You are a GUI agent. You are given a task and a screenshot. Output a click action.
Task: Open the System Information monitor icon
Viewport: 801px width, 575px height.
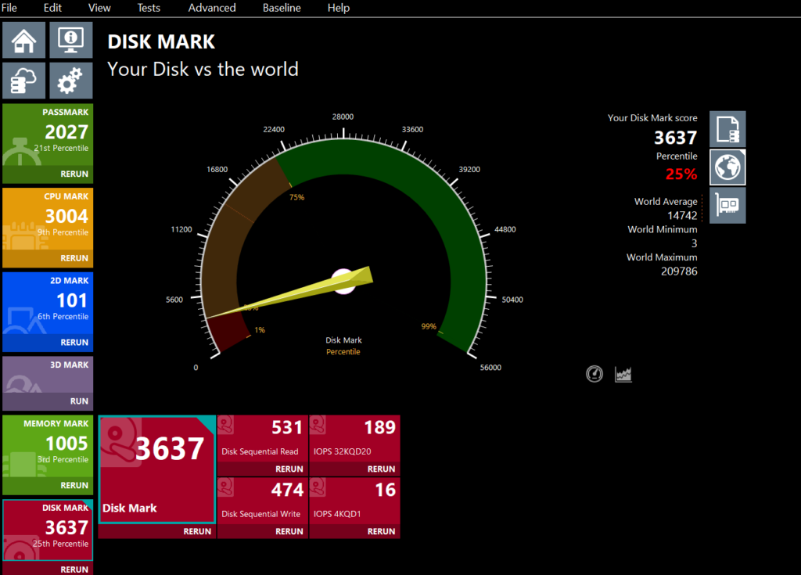71,40
